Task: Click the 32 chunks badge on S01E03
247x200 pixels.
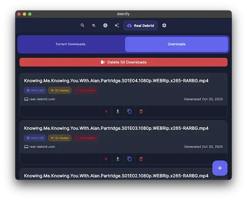Action: pos(60,138)
